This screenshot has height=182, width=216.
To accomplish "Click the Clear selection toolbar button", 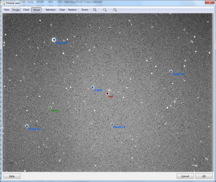I will click(62, 10).
